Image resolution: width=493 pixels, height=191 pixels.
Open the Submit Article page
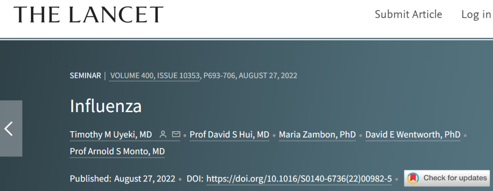click(x=408, y=15)
